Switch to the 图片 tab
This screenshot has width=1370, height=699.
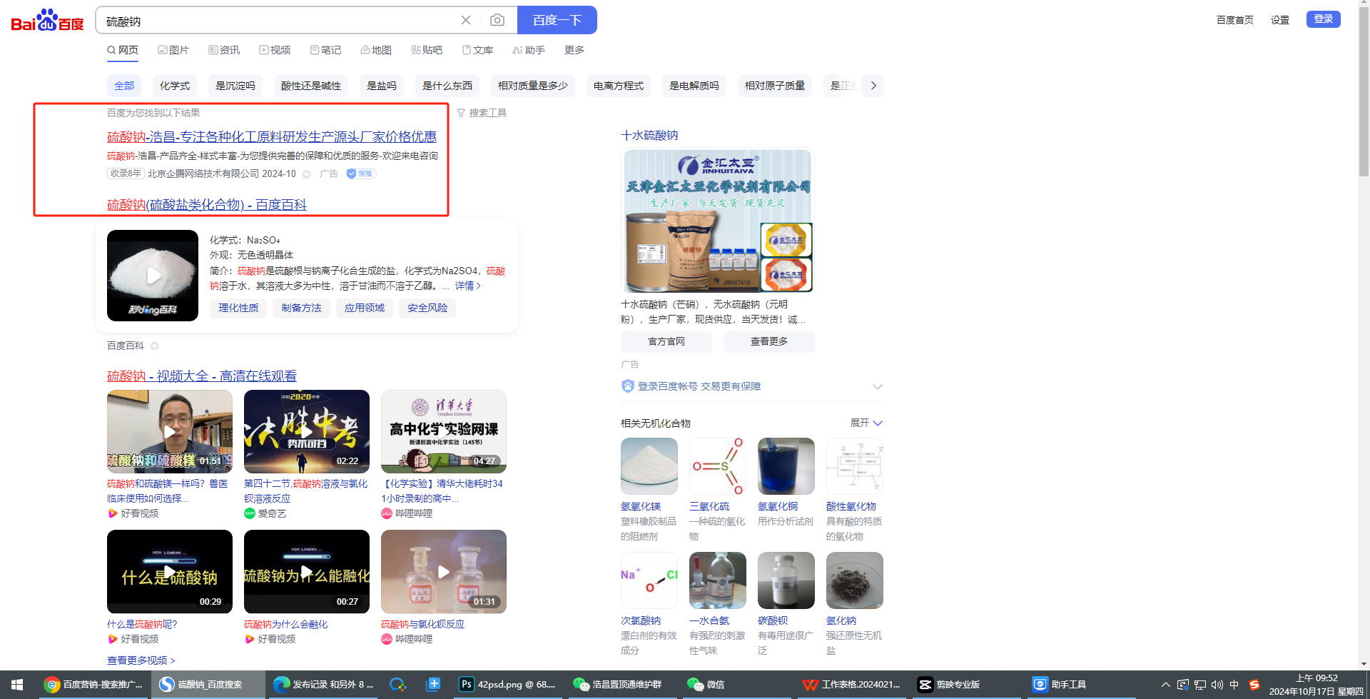point(173,50)
